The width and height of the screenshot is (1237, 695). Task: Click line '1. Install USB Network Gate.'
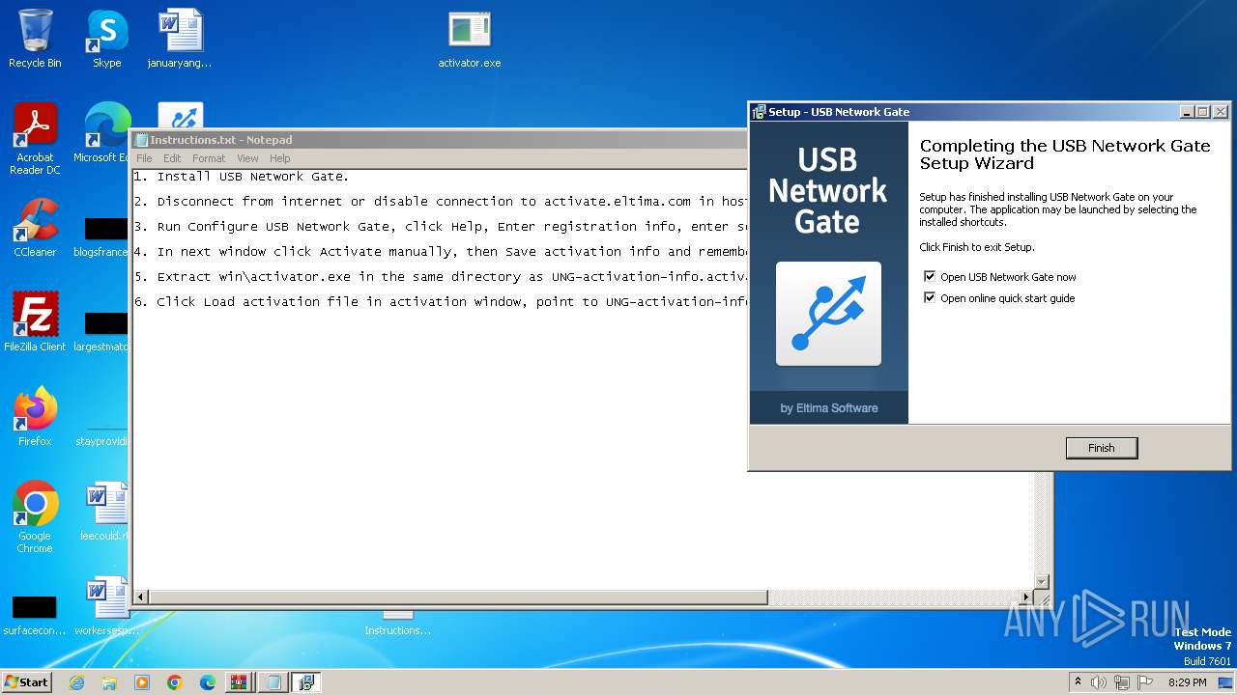[242, 177]
